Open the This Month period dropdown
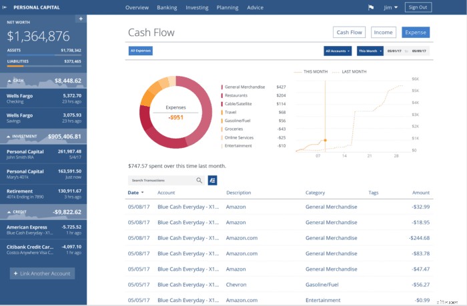Viewport: 467px width, 306px height. tap(370, 51)
